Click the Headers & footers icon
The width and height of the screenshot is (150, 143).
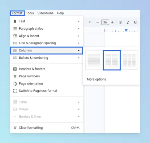(15, 69)
